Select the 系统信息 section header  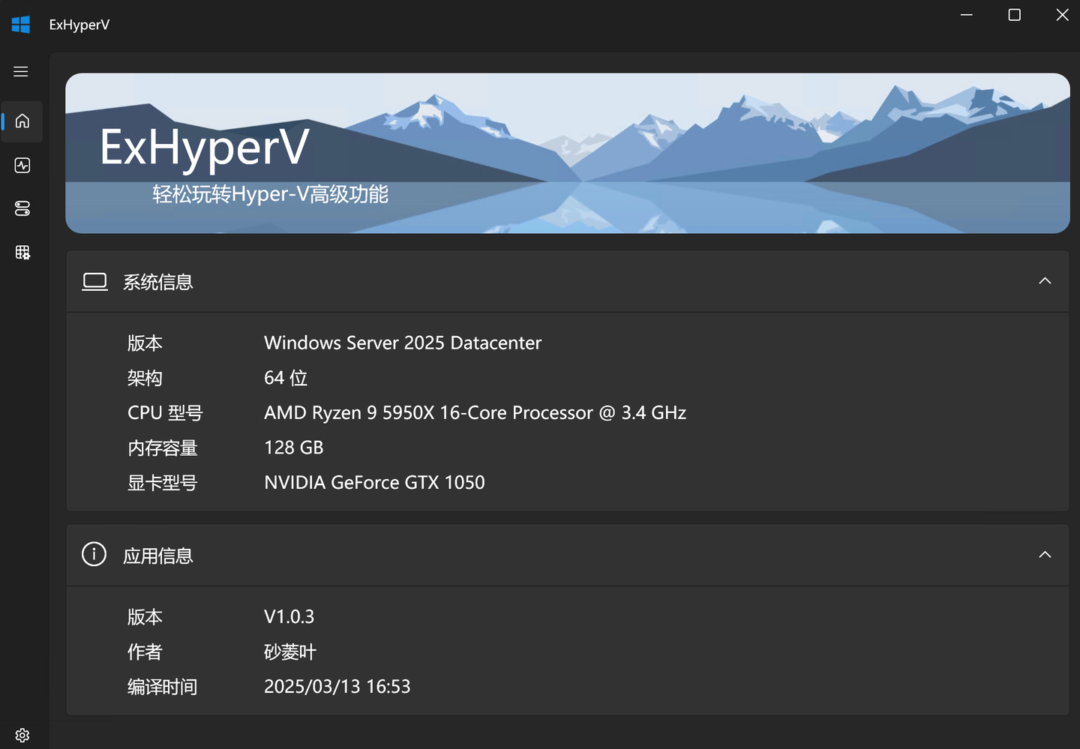point(157,282)
